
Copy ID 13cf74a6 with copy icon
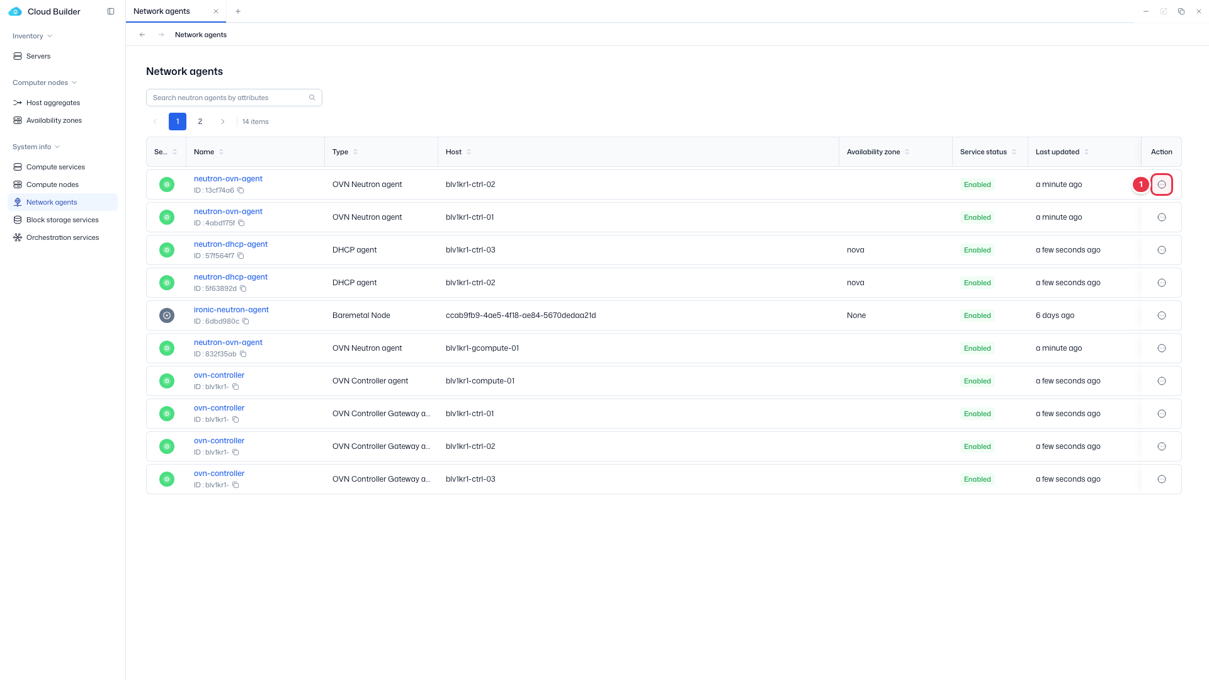(241, 190)
